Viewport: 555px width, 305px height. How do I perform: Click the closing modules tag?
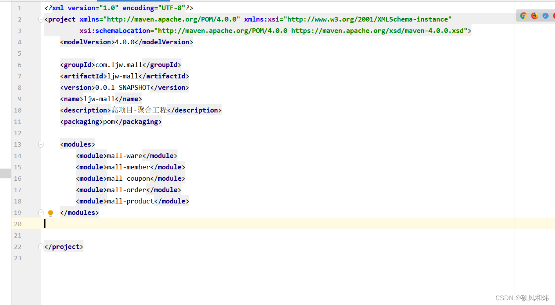pyautogui.click(x=80, y=212)
